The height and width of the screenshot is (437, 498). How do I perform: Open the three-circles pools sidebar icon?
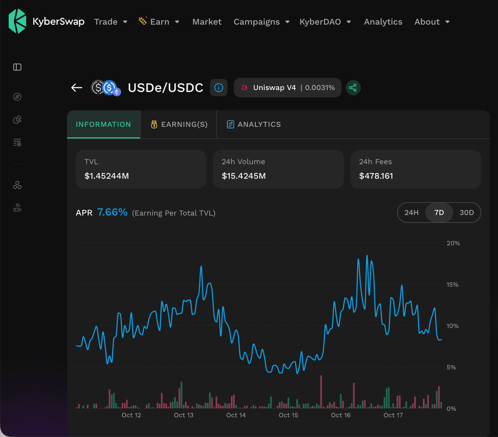17,186
